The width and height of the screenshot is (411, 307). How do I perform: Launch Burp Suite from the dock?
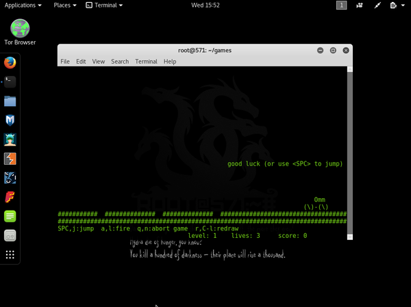pos(10,159)
